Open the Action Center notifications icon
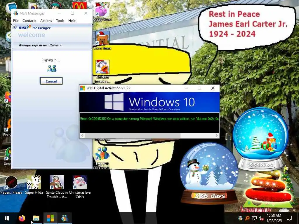Image resolution: width=299 pixels, height=224 pixels. click(289, 218)
